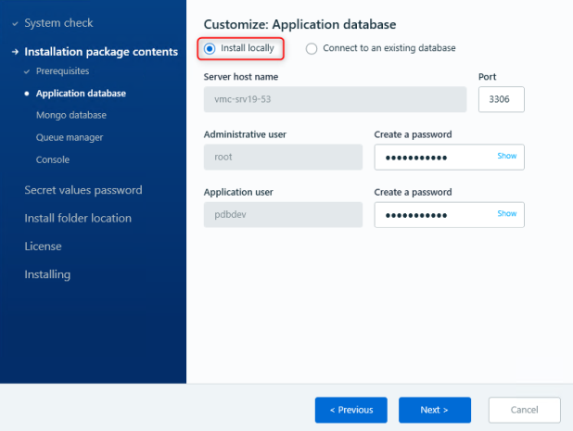Open Console sub-step
The height and width of the screenshot is (431, 573).
click(53, 159)
